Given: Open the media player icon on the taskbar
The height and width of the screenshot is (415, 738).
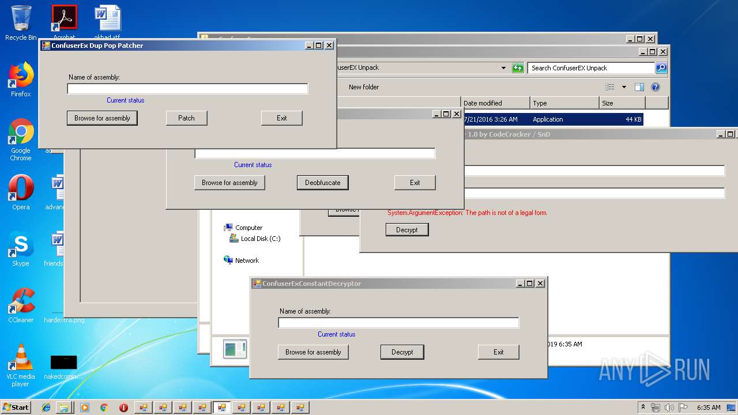Looking at the screenshot, I should point(85,408).
